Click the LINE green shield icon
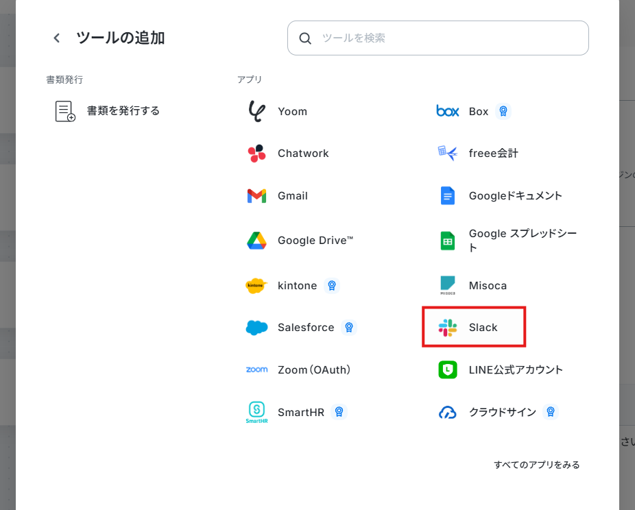This screenshot has height=510, width=635. pyautogui.click(x=448, y=369)
